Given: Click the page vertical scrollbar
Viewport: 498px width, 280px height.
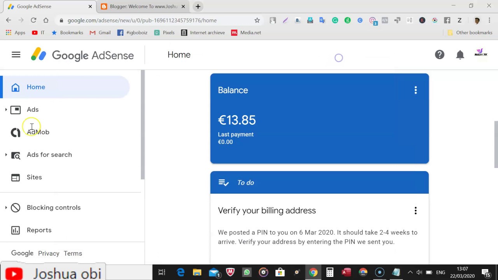Looking at the screenshot, I should (496, 145).
